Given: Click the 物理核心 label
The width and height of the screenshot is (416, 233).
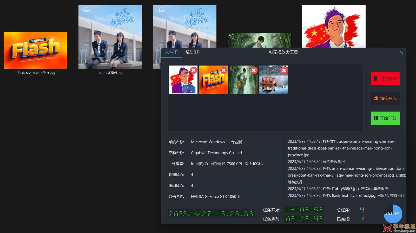Looking at the screenshot, I should (176, 175).
